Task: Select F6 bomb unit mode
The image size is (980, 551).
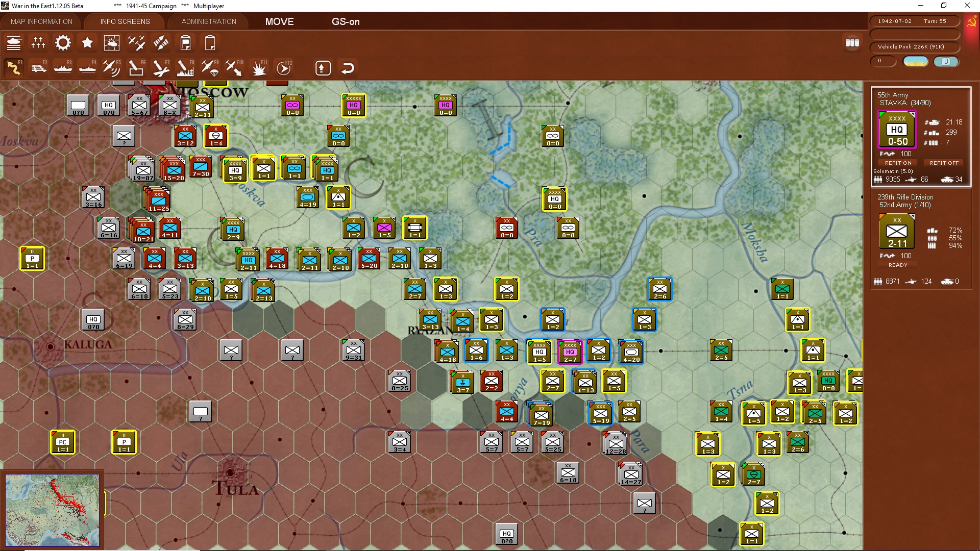Action: pos(136,68)
